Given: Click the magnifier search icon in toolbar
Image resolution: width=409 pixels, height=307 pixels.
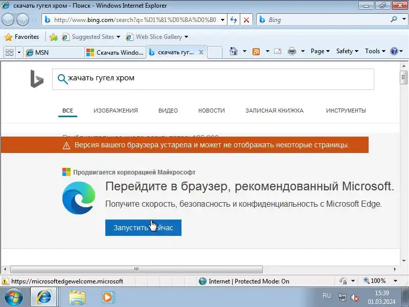Looking at the screenshot, I should 394,19.
